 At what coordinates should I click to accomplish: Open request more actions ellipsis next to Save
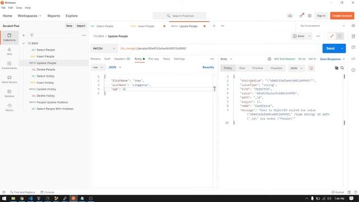[318, 36]
